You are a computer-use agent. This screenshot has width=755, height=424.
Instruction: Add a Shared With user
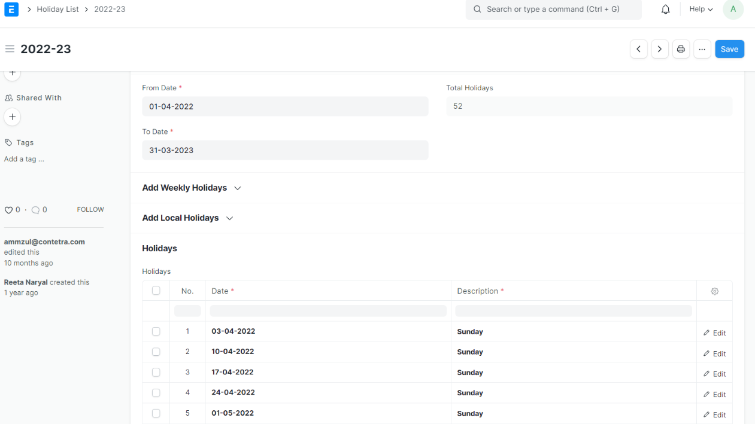click(12, 117)
